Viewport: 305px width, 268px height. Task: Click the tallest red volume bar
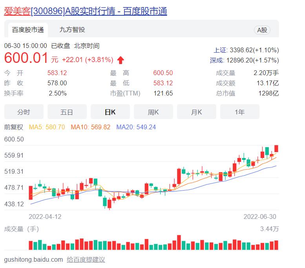pos(179,242)
